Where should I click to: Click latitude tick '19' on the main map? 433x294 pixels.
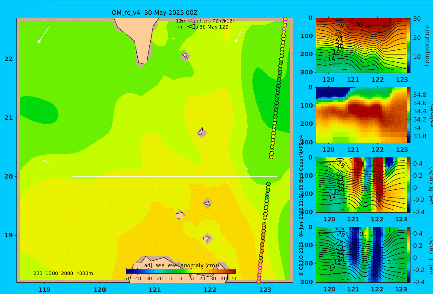[x=9, y=235]
